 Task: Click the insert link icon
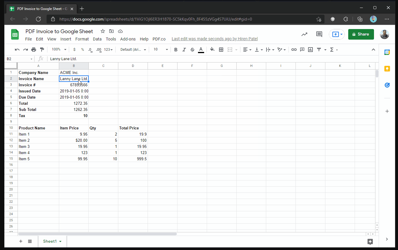(x=294, y=50)
